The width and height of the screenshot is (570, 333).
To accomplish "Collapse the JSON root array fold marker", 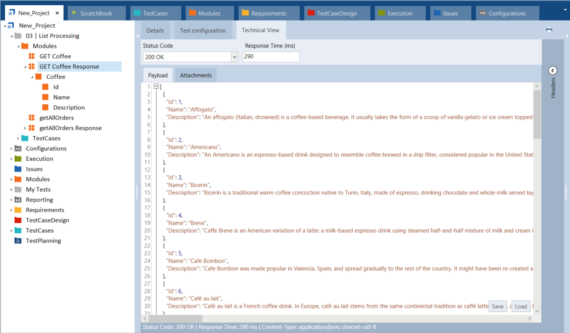I will coord(157,87).
